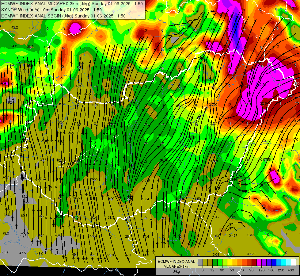300x276 pixels.
Task: Click the map value 0.427
Action: coord(233,236)
